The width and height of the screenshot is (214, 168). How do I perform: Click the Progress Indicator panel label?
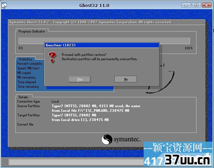click(32, 32)
